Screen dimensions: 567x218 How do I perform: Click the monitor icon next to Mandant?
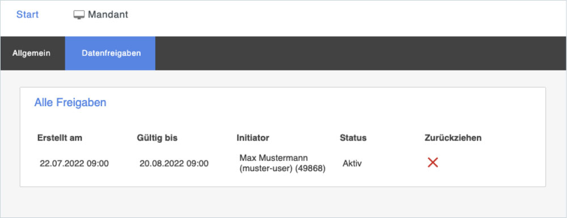[79, 15]
